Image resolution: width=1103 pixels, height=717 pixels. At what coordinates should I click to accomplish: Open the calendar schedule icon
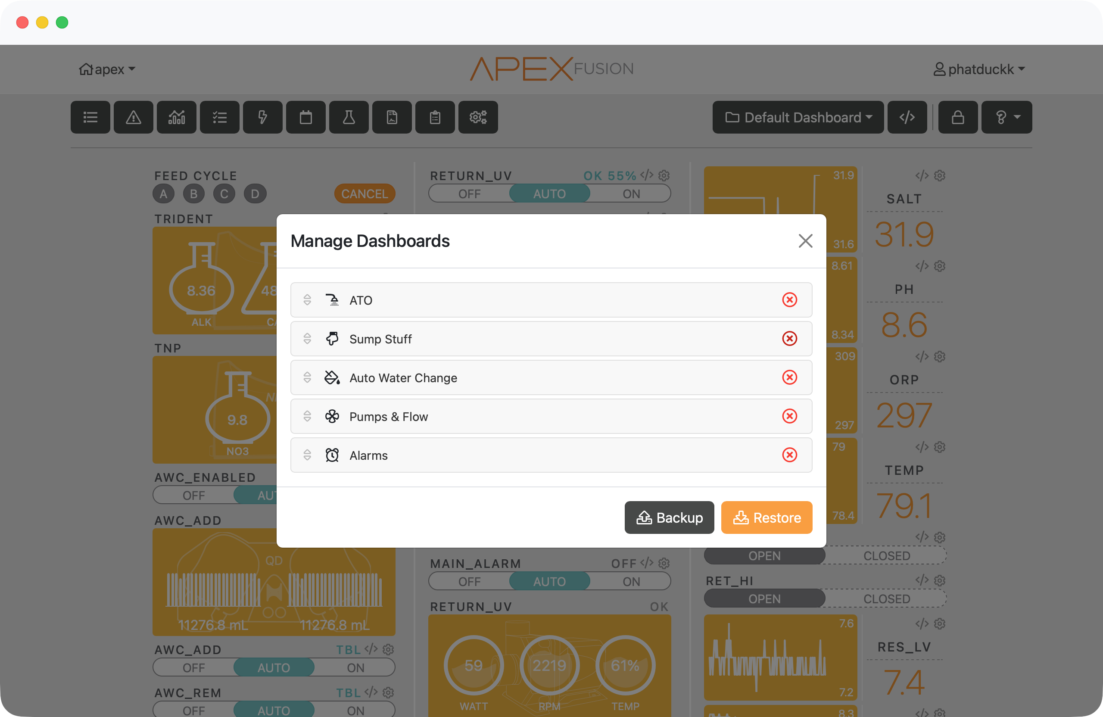(x=306, y=117)
